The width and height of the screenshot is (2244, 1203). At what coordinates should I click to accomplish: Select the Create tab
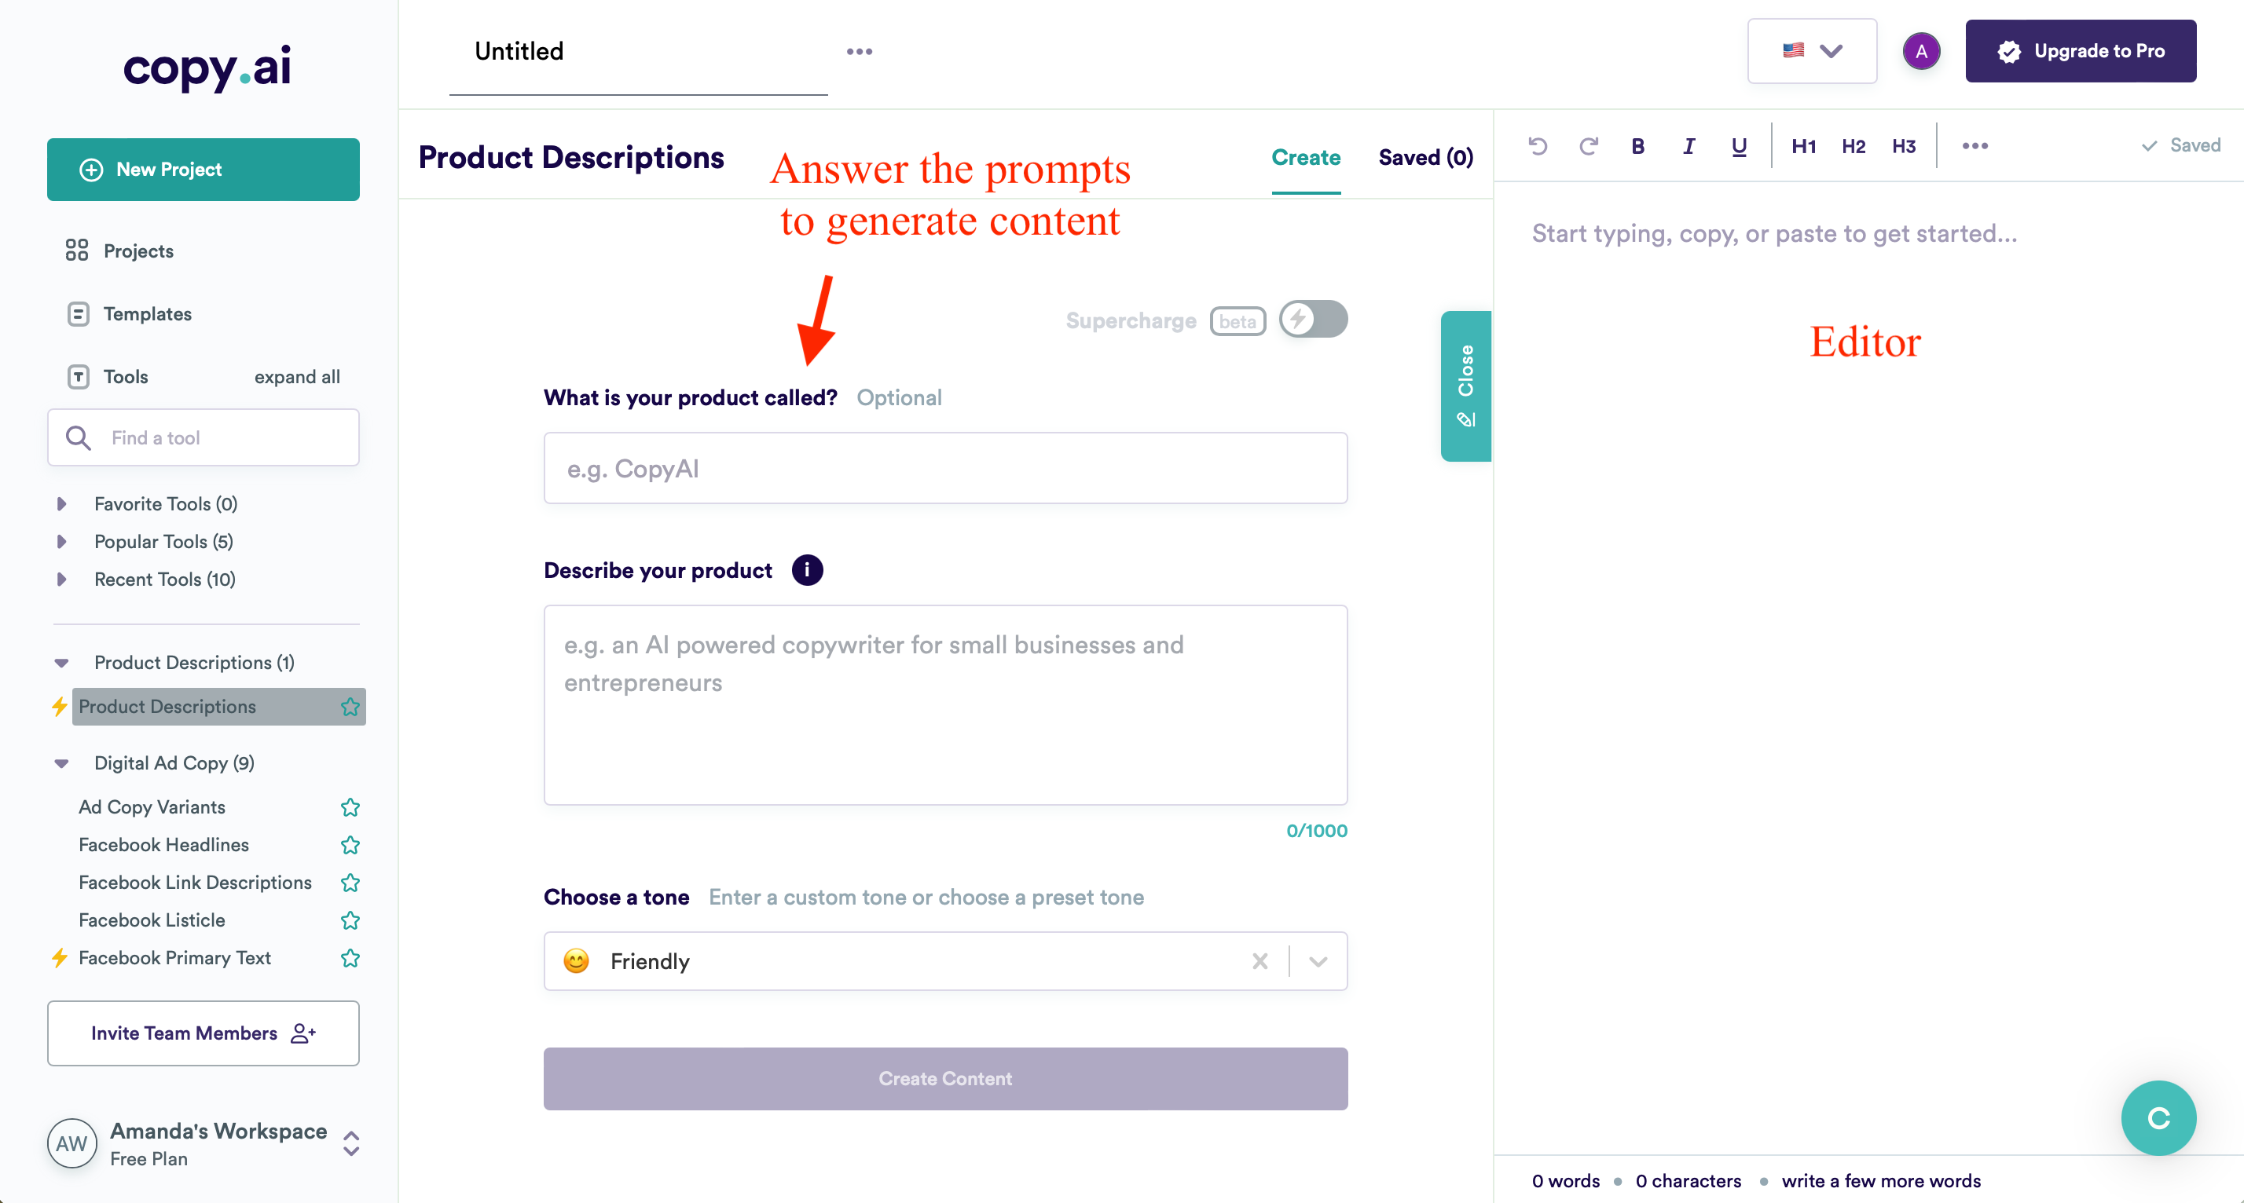1304,155
